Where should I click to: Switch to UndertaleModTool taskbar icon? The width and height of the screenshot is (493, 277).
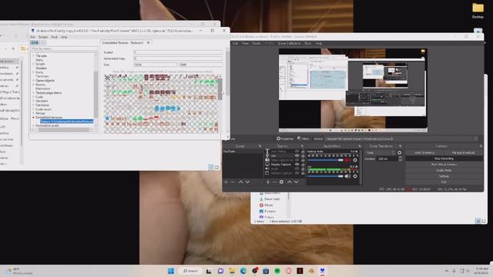point(322,271)
